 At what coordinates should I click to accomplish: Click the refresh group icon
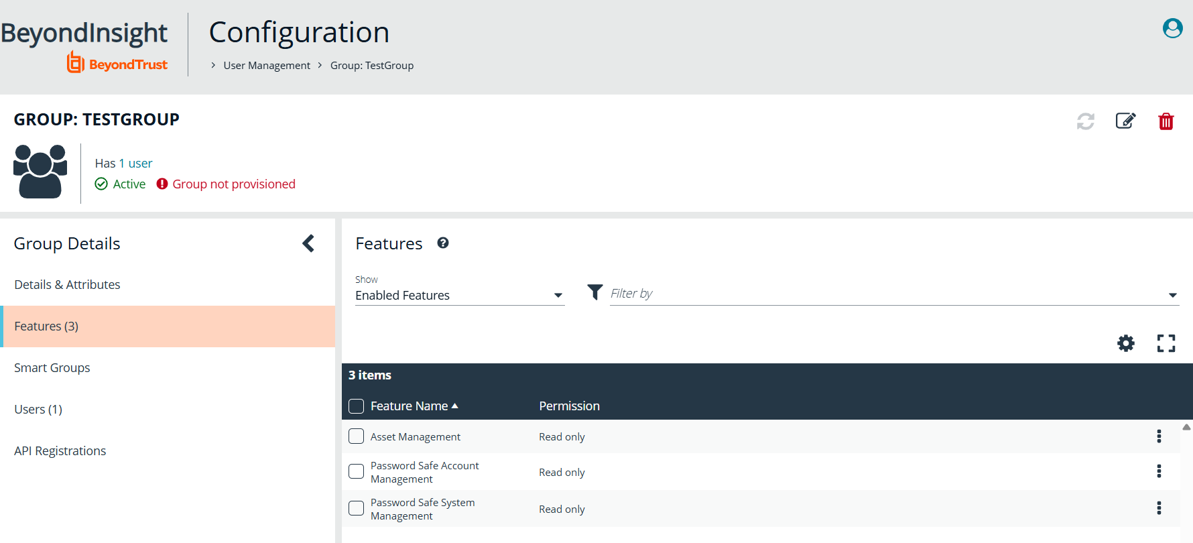[x=1085, y=121]
